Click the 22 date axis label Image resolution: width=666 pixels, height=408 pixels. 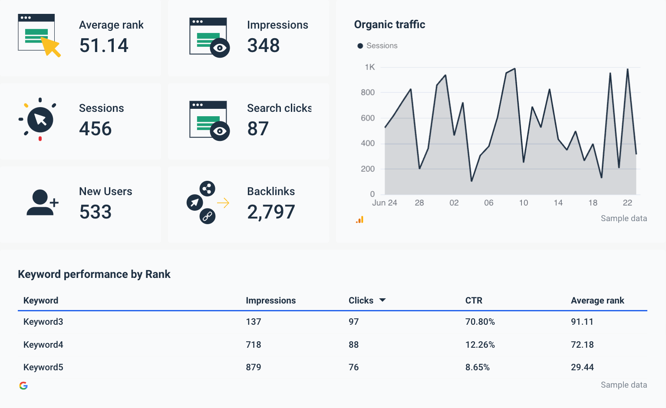[x=627, y=203]
